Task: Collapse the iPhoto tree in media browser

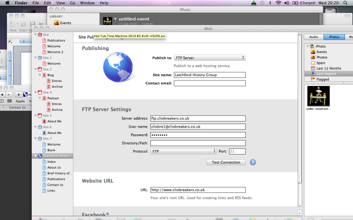Action: (x=308, y=46)
